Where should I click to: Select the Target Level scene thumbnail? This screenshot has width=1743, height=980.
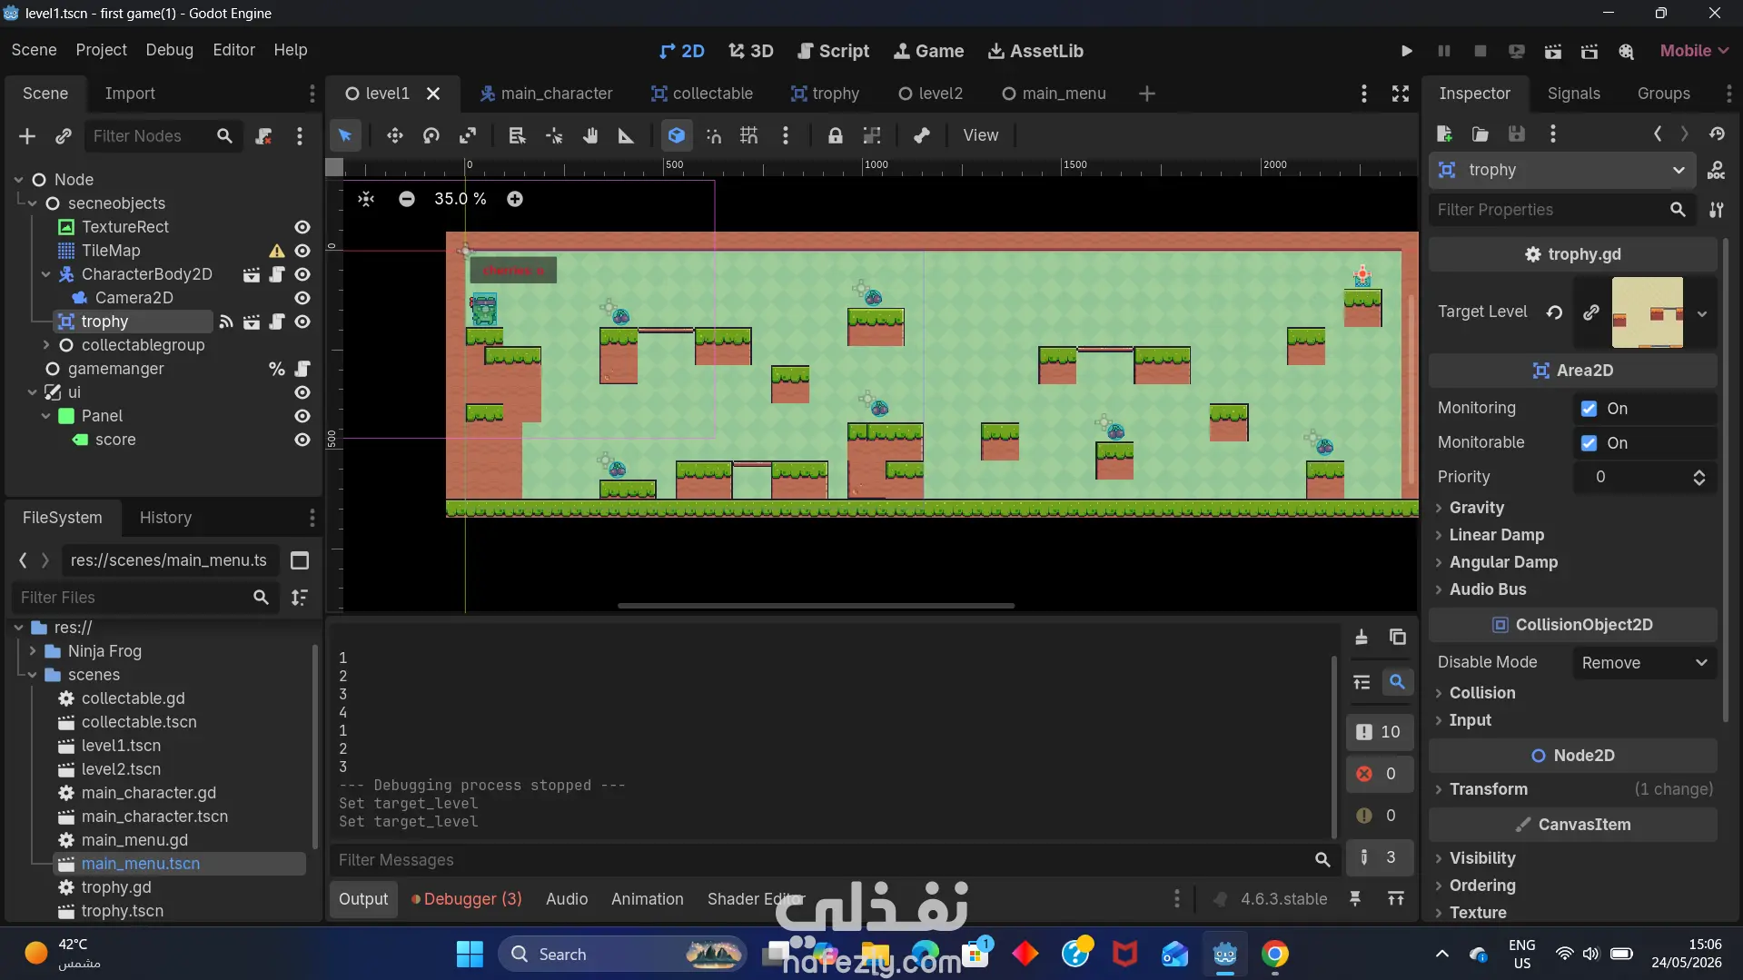tap(1648, 312)
